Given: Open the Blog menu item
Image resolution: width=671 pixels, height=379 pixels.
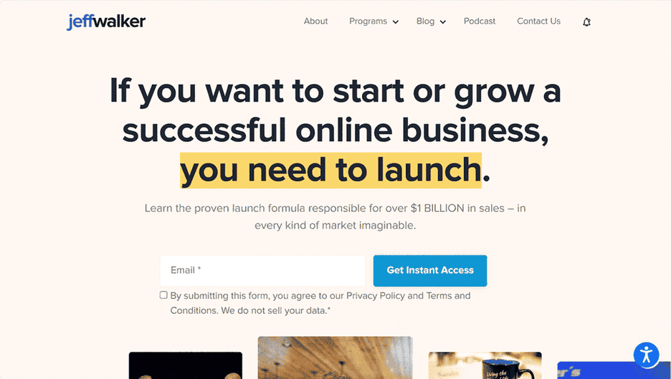Looking at the screenshot, I should coord(425,21).
